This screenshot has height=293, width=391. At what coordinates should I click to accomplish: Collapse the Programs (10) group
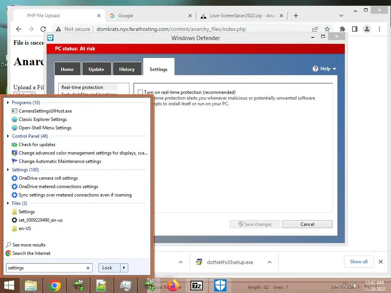pos(8,102)
